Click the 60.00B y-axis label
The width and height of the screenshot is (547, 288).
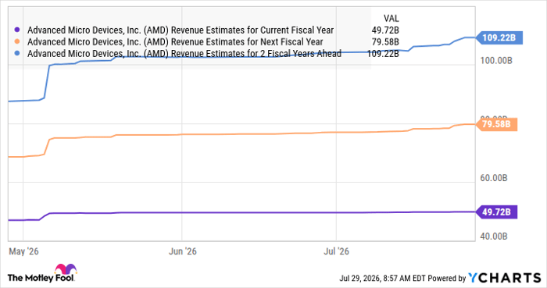pos(494,178)
